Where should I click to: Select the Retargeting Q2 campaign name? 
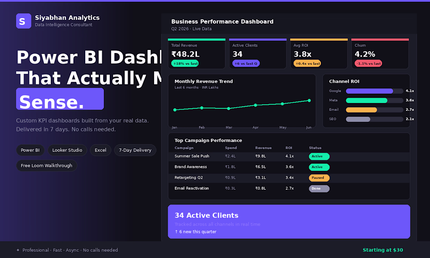click(189, 178)
